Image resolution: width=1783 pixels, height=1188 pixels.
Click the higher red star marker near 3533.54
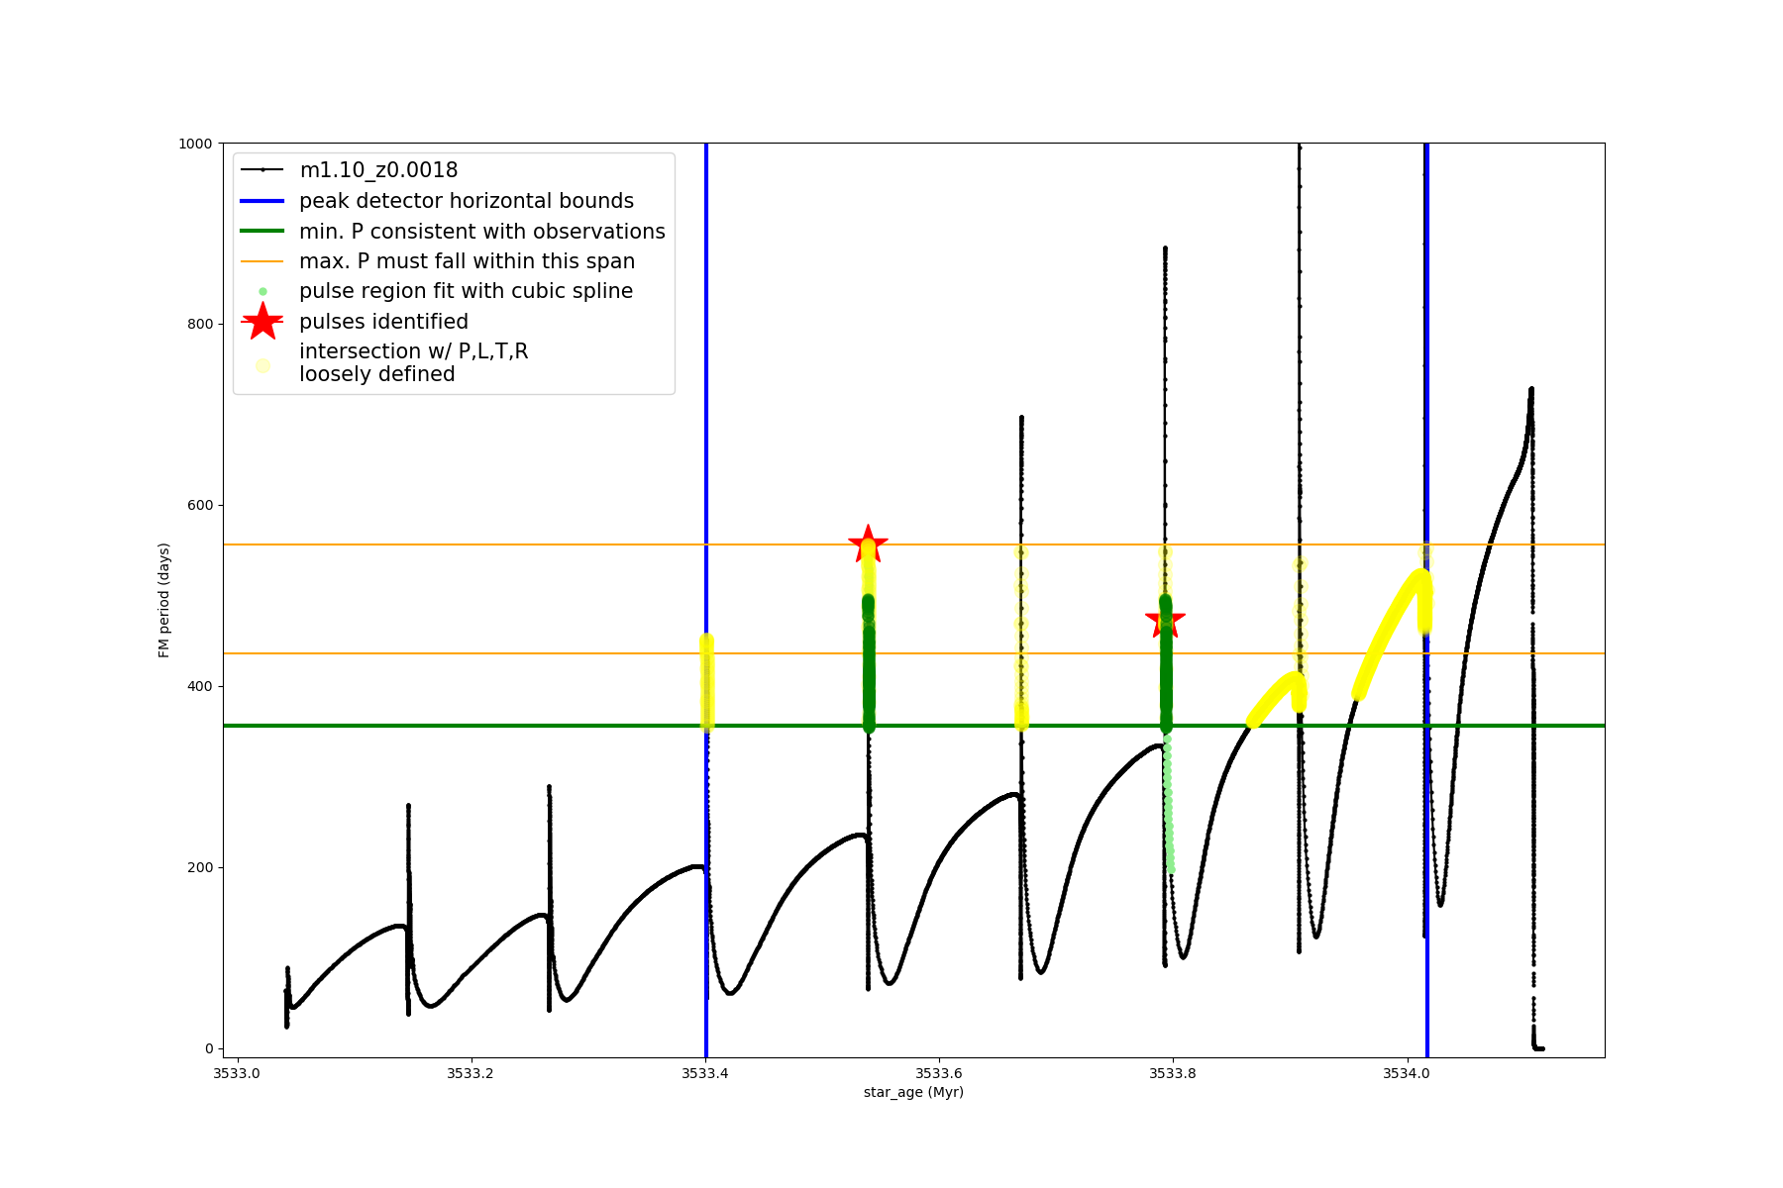(868, 544)
